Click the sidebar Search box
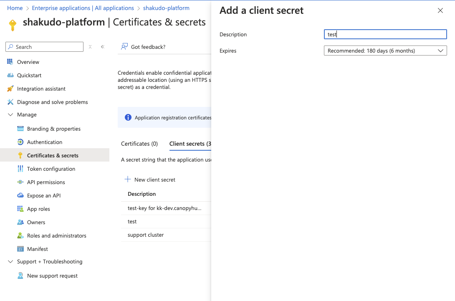The height and width of the screenshot is (301, 455). click(x=44, y=47)
